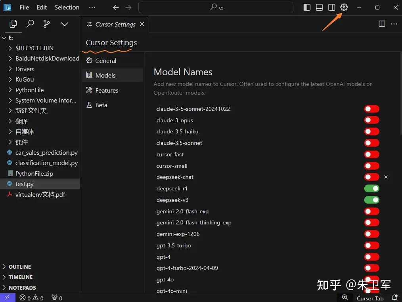Select the test.py file
The width and height of the screenshot is (402, 302).
40,184
